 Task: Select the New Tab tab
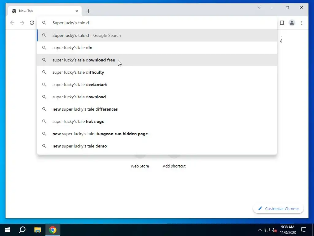pos(45,11)
